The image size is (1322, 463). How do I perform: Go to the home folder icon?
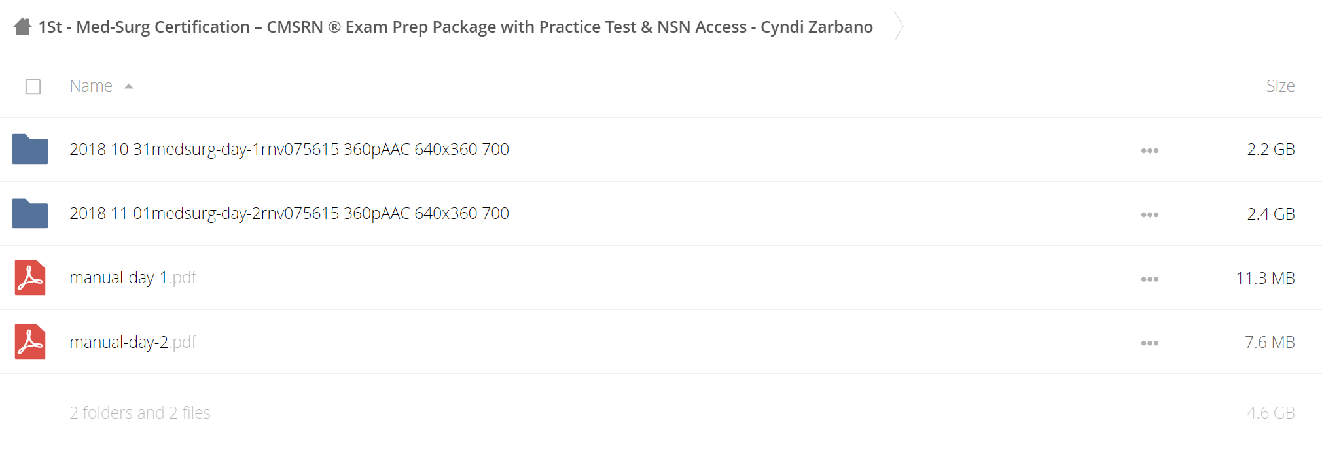click(x=23, y=27)
